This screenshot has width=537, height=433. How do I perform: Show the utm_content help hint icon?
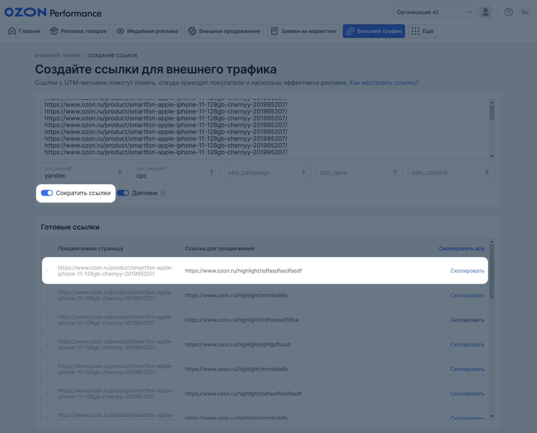pos(487,173)
